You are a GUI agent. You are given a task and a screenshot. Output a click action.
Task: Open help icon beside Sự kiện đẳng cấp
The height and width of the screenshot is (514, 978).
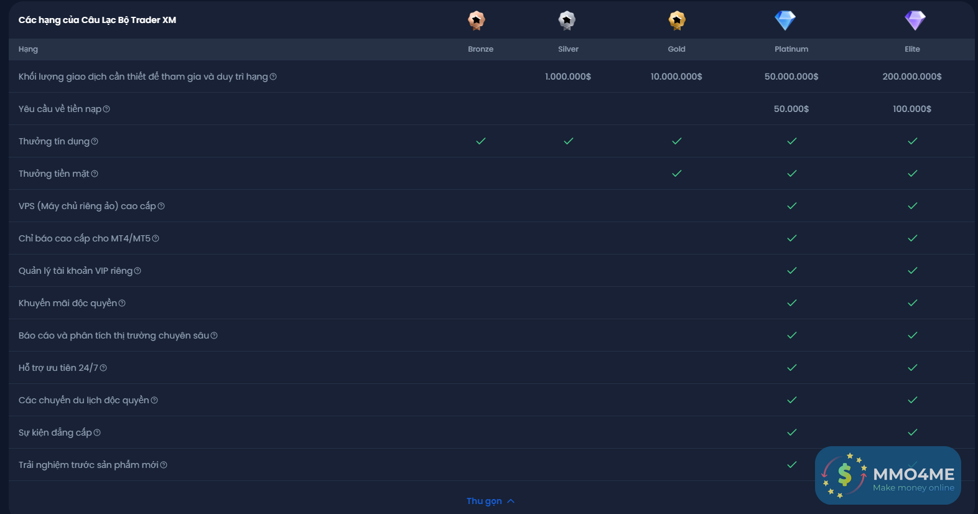click(x=97, y=432)
